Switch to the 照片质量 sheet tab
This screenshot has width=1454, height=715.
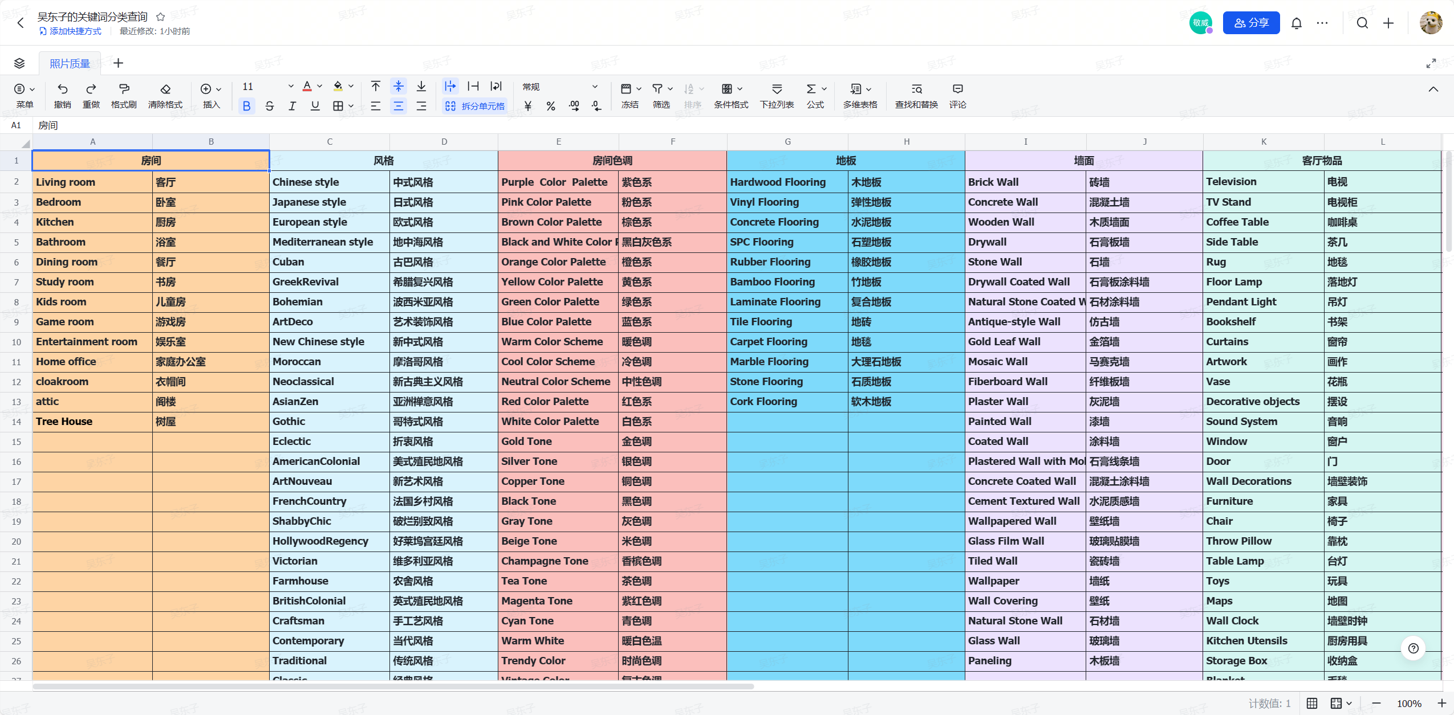[70, 63]
